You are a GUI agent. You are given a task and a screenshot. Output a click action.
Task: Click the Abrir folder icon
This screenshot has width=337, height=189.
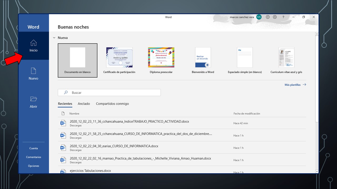coord(33,99)
